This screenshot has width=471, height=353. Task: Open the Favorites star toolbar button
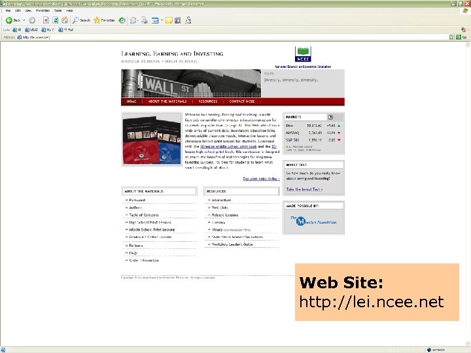tap(104, 20)
